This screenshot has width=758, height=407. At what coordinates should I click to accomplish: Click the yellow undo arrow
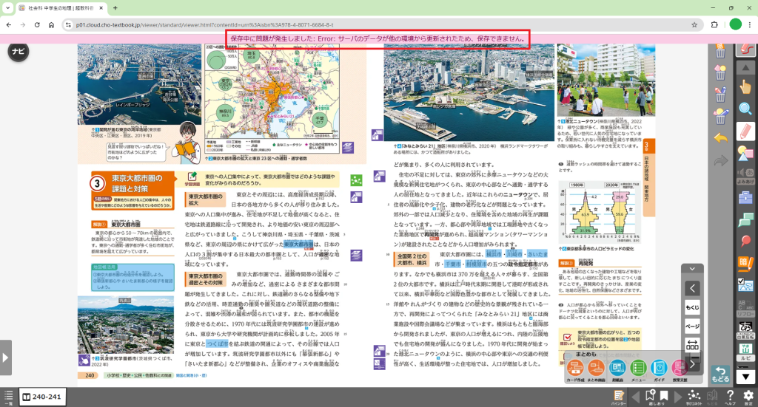[x=720, y=138]
